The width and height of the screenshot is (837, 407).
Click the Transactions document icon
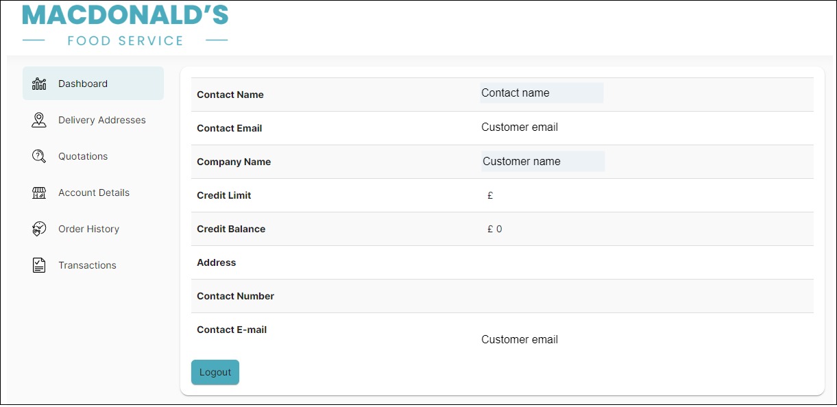(x=39, y=265)
